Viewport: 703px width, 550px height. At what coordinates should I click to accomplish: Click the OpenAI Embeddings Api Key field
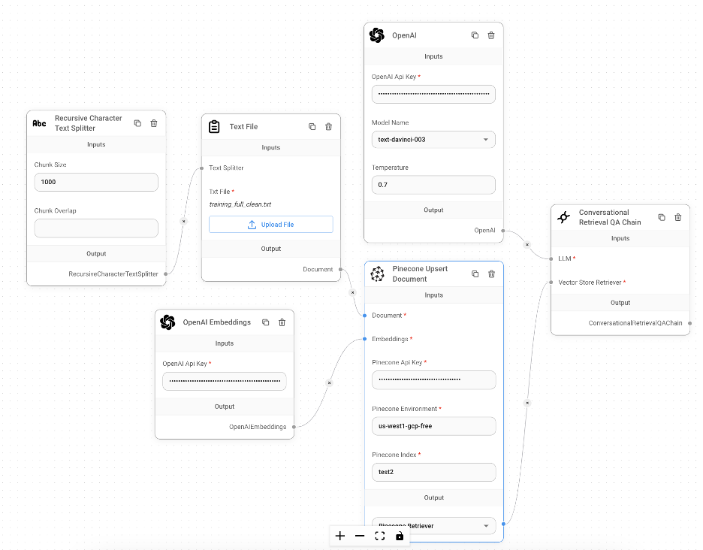[224, 382]
